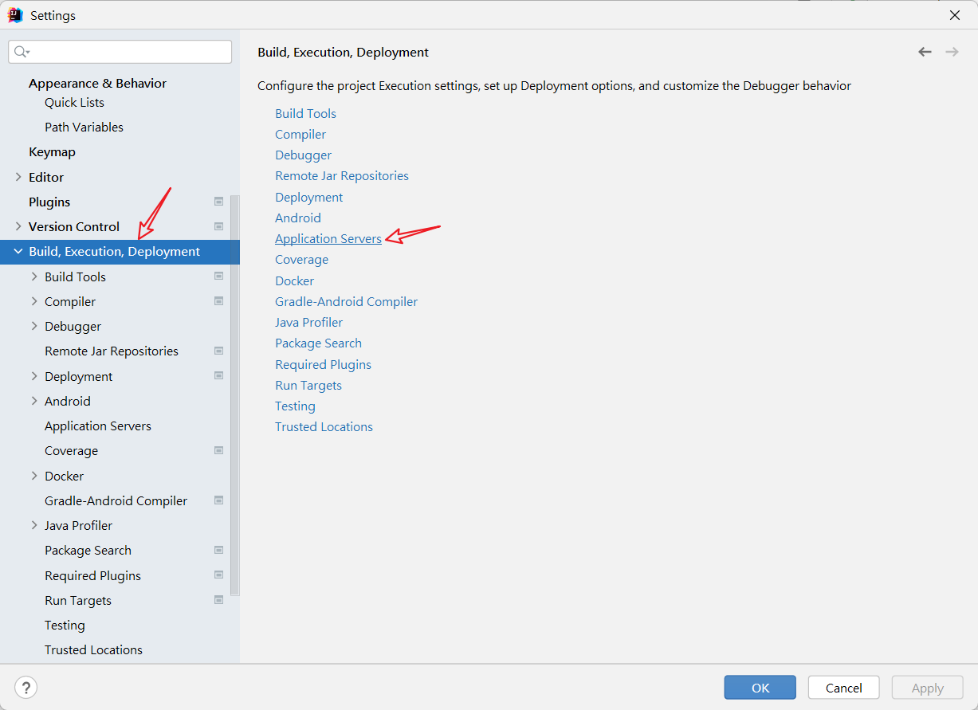Viewport: 978px width, 710px height.
Task: Expand the Editor tree node
Action: click(x=18, y=177)
